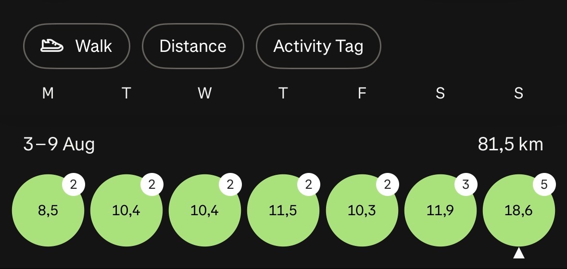The height and width of the screenshot is (269, 567).
Task: Click the W weekday header
Action: 205,94
